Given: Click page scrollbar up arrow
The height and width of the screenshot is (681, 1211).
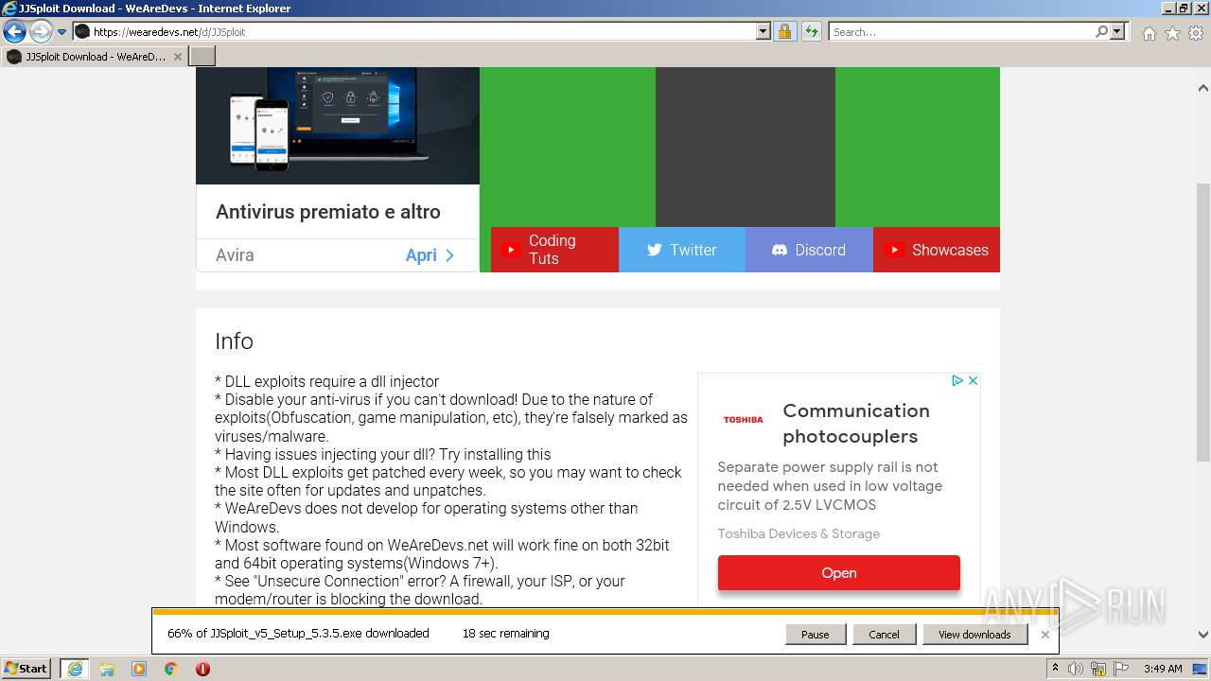Looking at the screenshot, I should point(1202,88).
